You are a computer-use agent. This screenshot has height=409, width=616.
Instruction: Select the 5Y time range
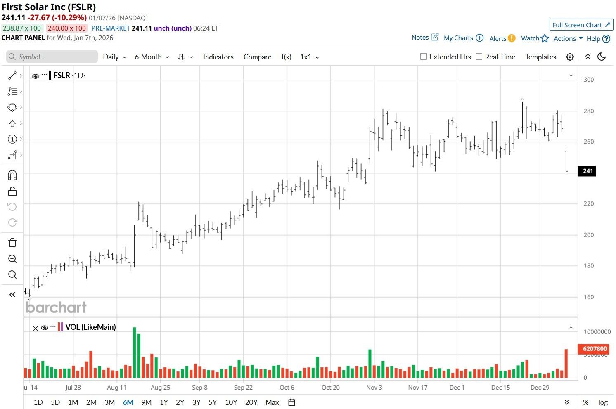pos(213,402)
